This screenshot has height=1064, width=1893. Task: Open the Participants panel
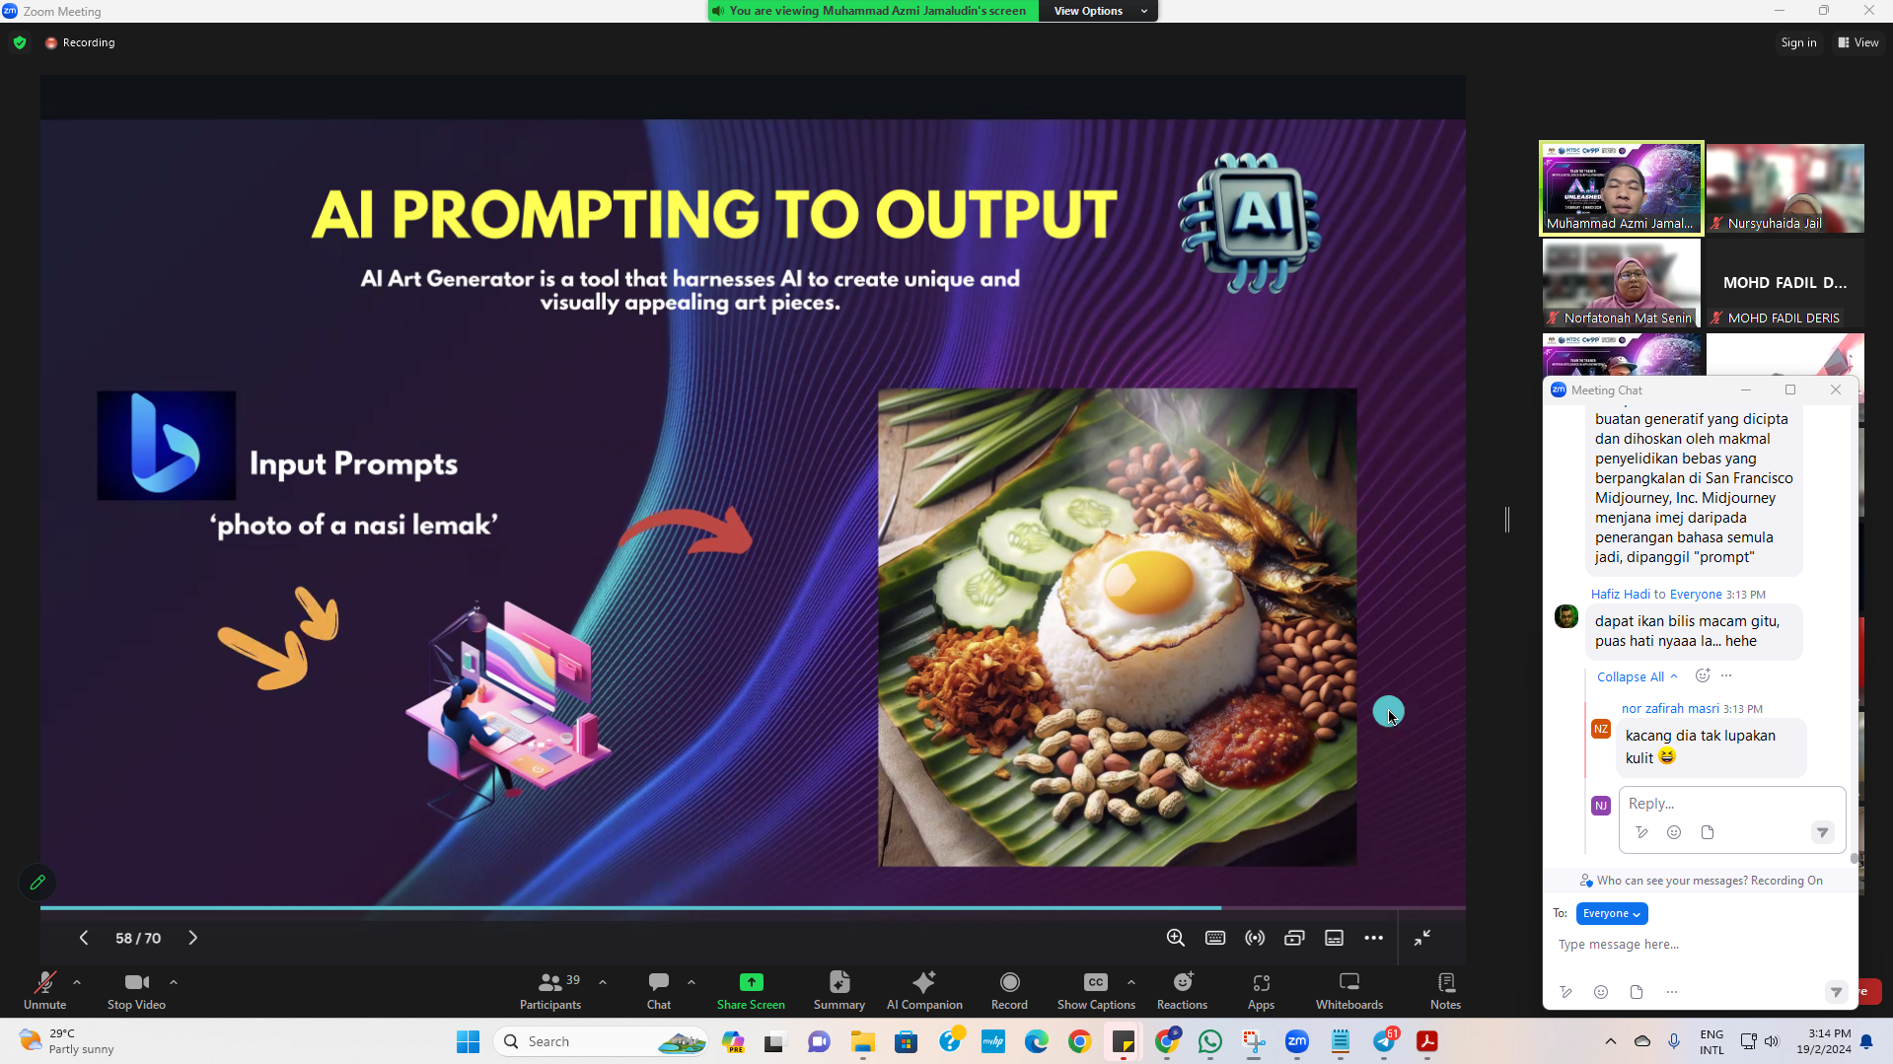550,990
